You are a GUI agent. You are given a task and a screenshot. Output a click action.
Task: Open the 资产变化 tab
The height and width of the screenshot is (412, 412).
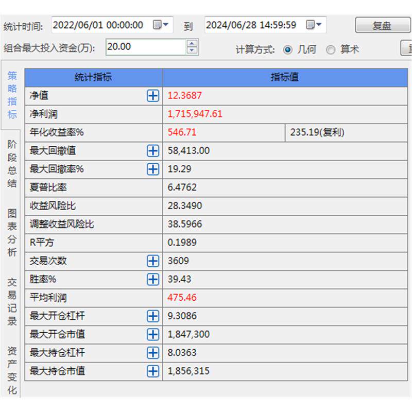coord(12,370)
